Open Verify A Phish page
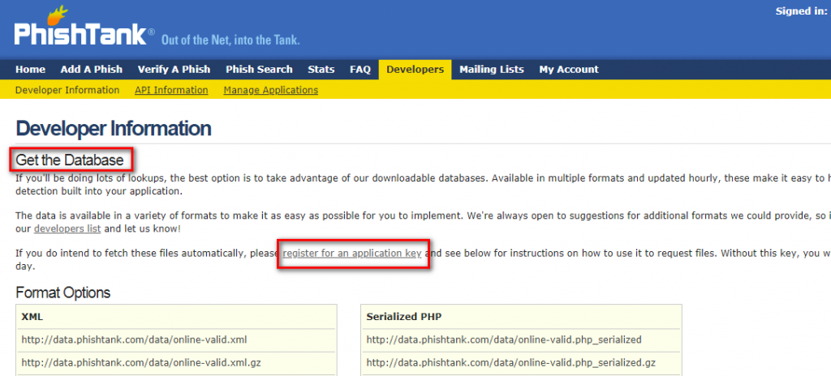 [174, 70]
